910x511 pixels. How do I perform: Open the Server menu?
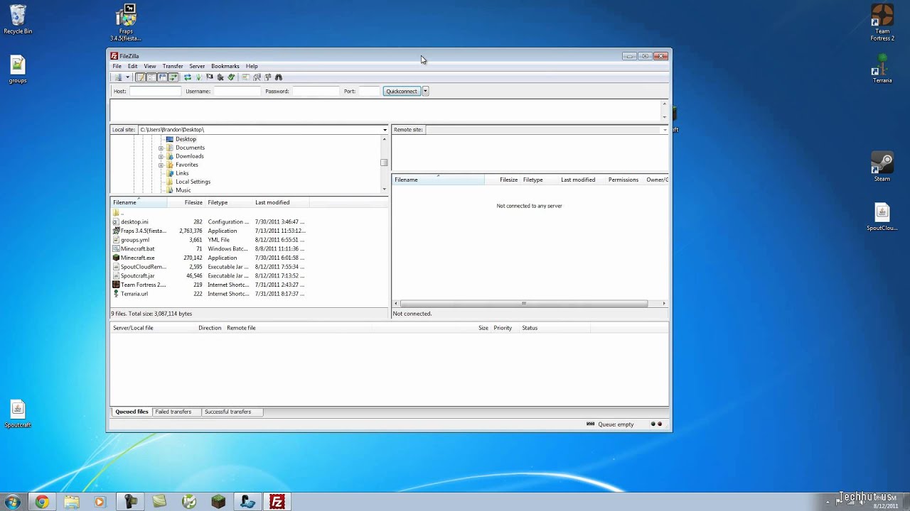tap(197, 66)
